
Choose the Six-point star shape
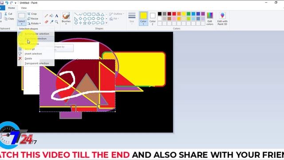pyautogui.click(x=89, y=23)
